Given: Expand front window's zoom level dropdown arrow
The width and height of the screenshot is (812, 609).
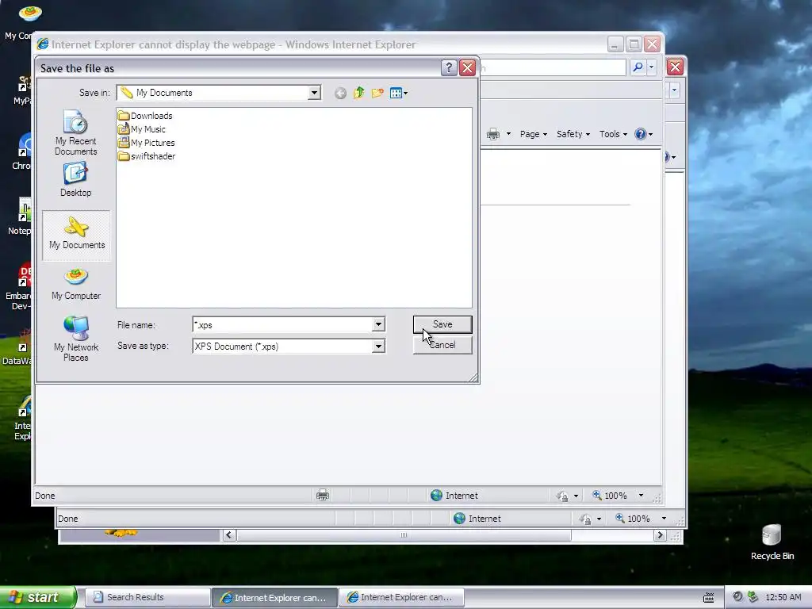Looking at the screenshot, I should coord(641,496).
